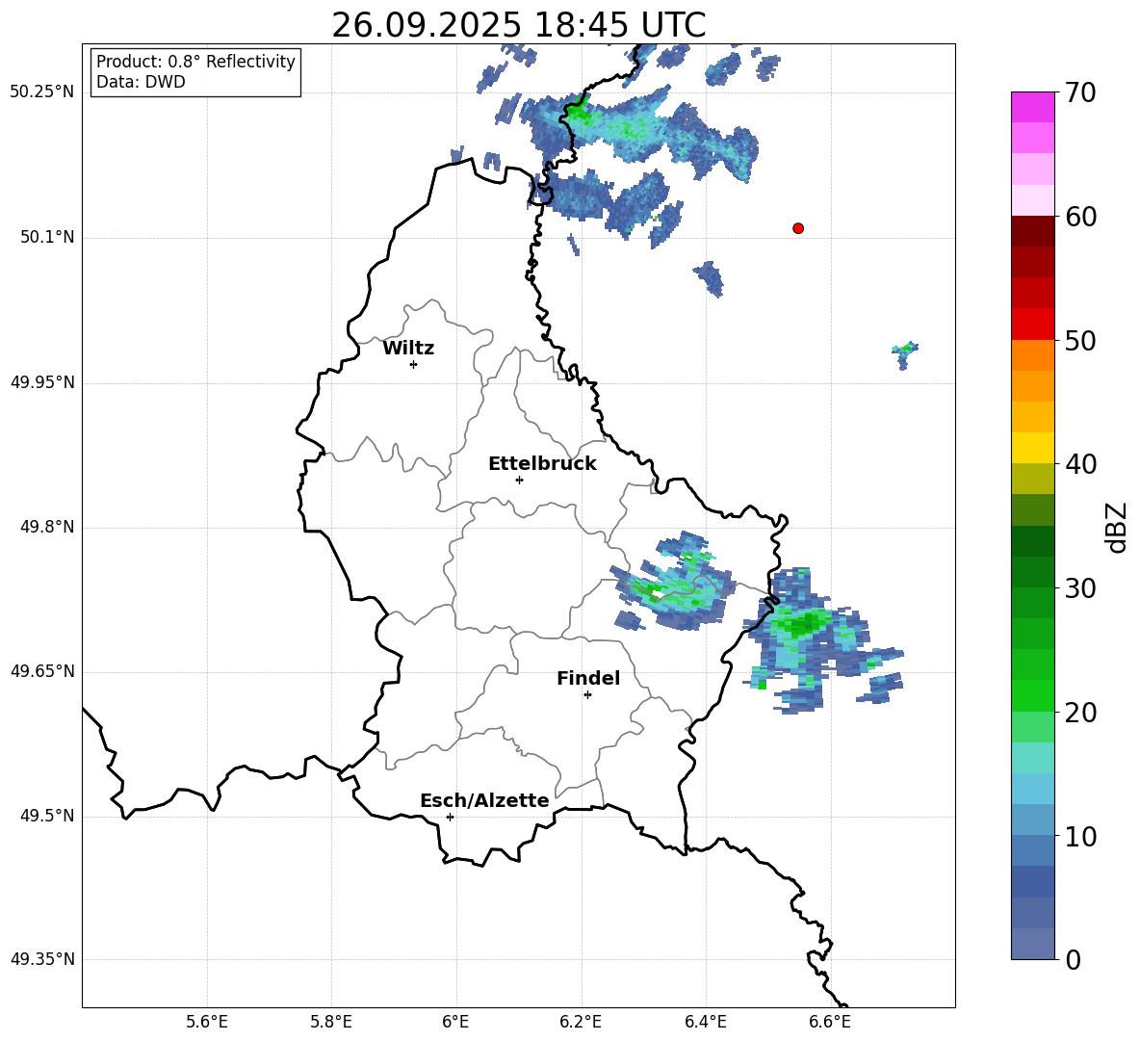Screen dimensions: 1140x1041
Task: Click the Findel station cross marker
Action: (x=587, y=695)
